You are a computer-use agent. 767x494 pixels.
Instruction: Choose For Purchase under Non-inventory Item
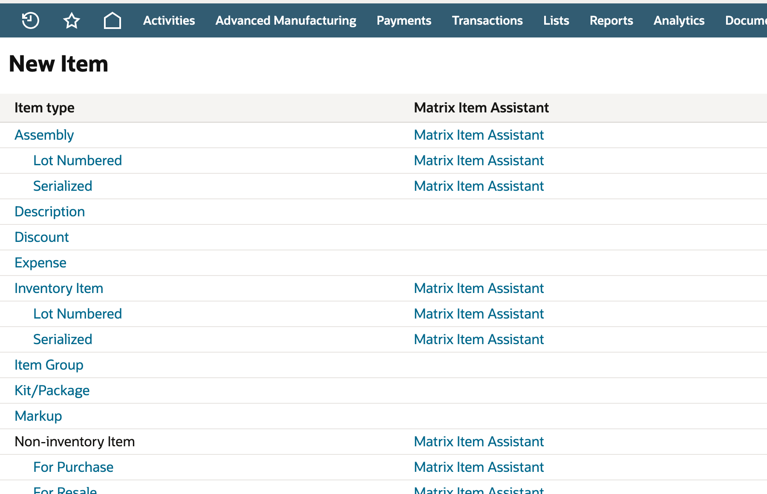73,467
